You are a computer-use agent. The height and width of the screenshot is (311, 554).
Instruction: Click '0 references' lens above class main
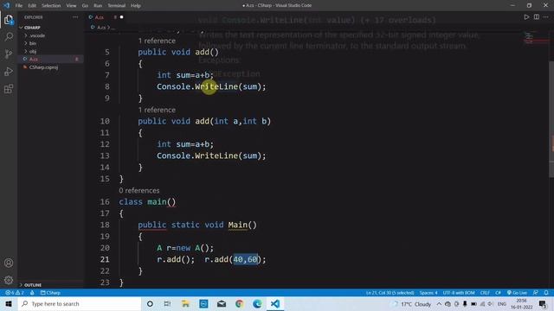[139, 190]
